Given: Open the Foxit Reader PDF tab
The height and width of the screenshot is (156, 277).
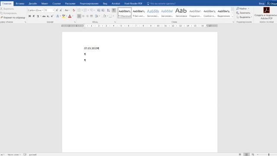Looking at the screenshot, I should click(x=133, y=3).
